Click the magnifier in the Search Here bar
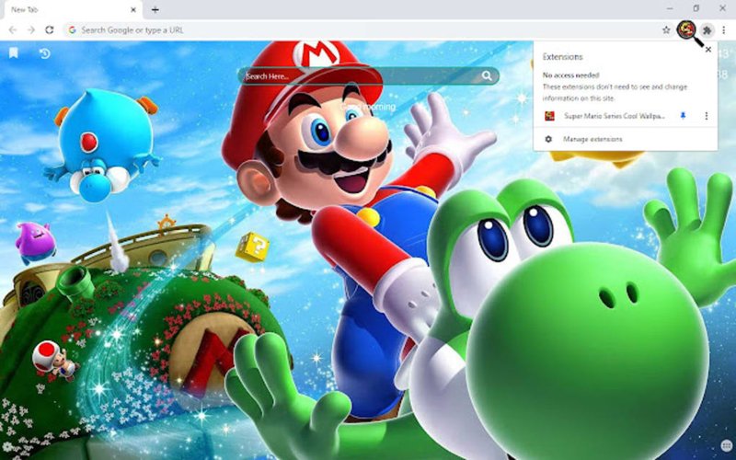736x460 pixels. pos(487,75)
